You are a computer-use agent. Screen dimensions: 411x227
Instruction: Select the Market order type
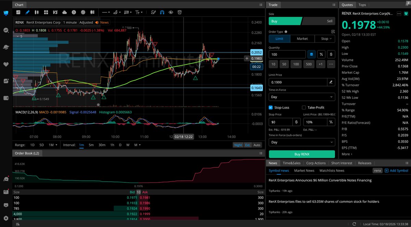(302, 39)
